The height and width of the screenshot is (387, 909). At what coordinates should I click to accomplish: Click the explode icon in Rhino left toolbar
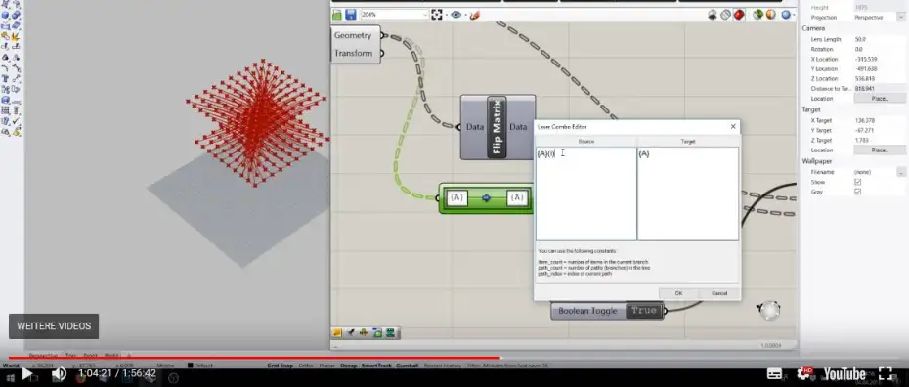click(17, 36)
